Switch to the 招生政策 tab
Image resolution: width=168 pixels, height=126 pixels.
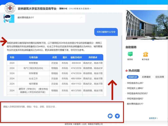(160, 77)
